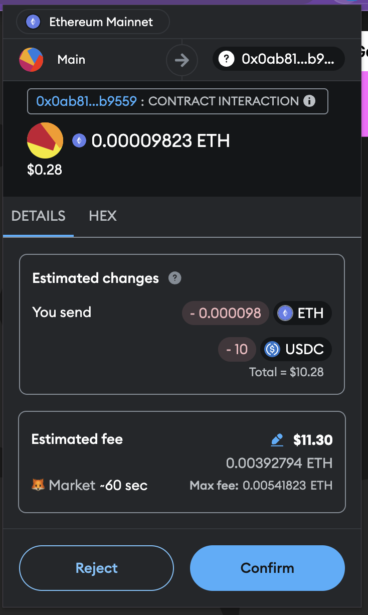Open the 0x0ab81...b9559 contract address link

coord(86,101)
